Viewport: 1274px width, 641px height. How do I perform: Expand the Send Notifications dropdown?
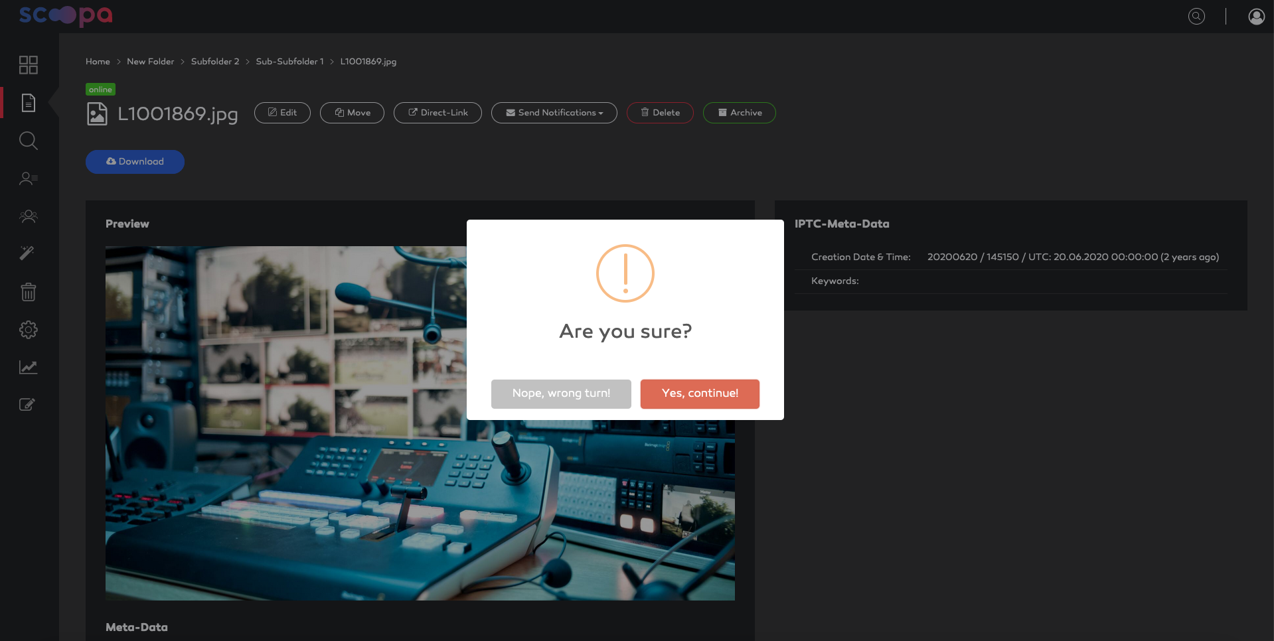point(554,113)
